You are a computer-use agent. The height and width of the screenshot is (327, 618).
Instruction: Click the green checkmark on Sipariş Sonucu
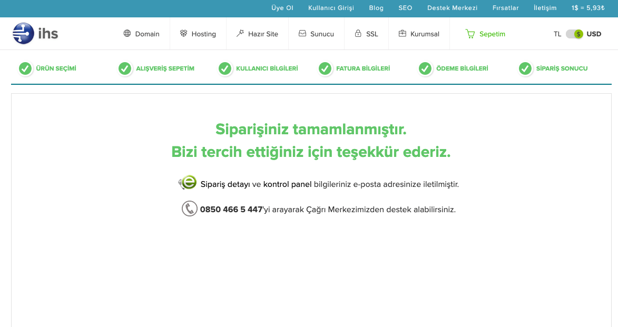(525, 68)
